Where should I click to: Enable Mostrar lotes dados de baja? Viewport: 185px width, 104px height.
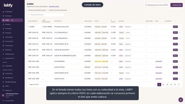pyautogui.click(x=28, y=10)
